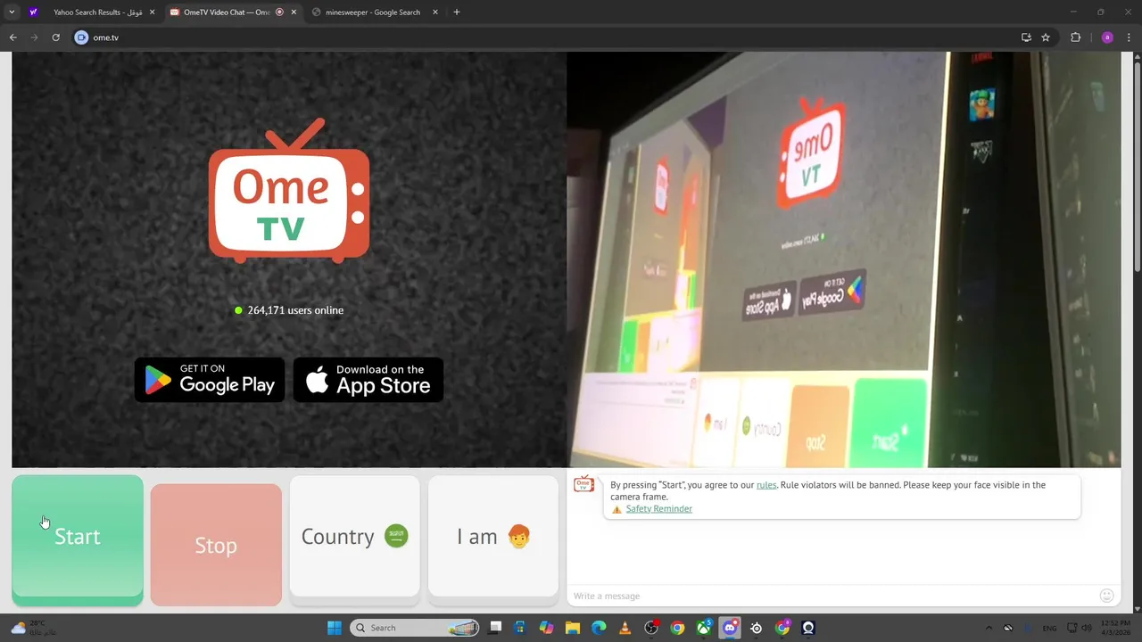The height and width of the screenshot is (642, 1142).
Task: Bookmark this page with the star icon
Action: point(1046,37)
